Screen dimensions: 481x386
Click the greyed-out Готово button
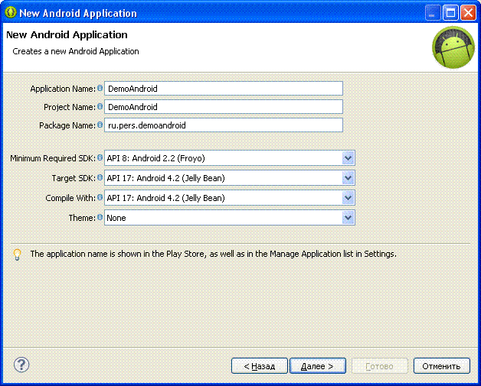tap(380, 366)
